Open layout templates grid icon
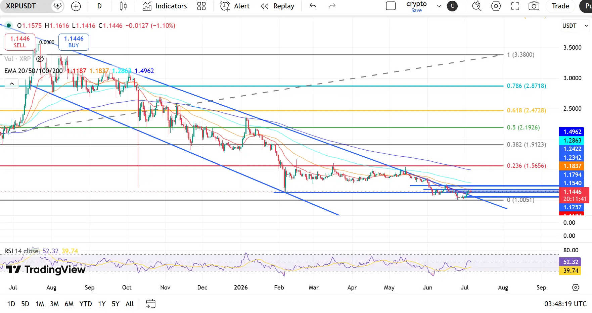592x313 pixels. point(201,6)
